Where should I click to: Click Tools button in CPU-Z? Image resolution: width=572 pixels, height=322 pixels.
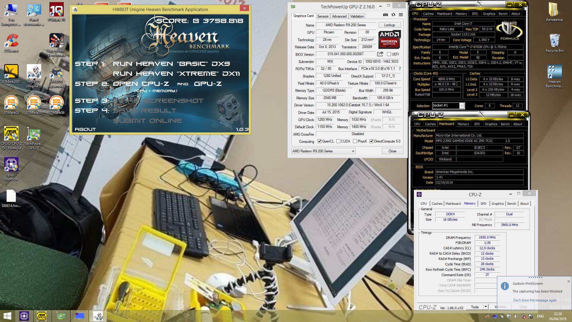[475, 307]
